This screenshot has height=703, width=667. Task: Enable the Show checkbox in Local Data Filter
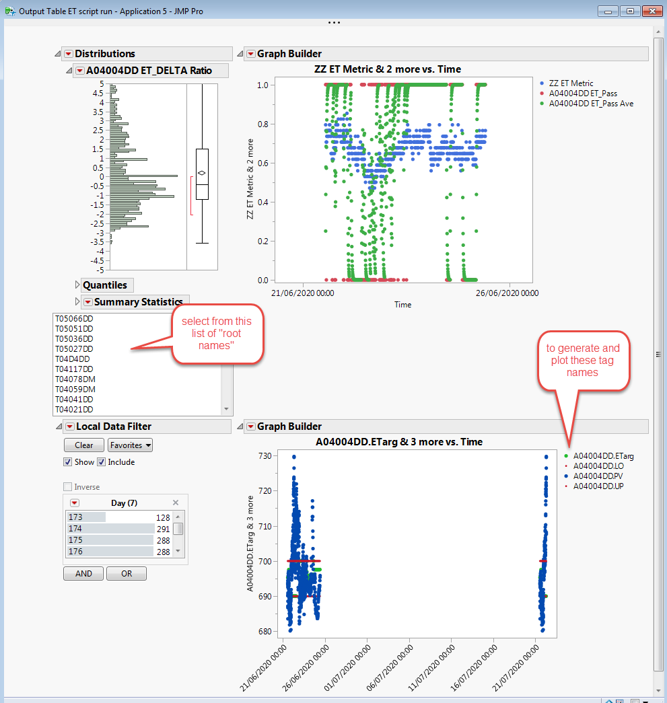coord(67,462)
